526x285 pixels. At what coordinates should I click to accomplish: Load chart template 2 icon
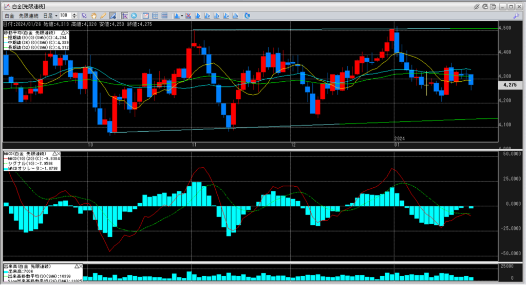click(x=207, y=16)
